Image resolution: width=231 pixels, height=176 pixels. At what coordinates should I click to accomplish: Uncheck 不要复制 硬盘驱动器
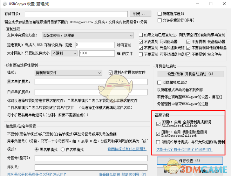(188, 42)
